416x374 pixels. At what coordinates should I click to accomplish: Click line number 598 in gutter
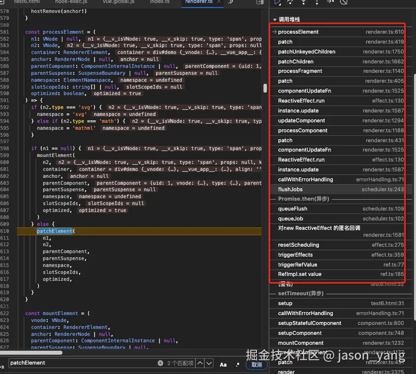pos(4,149)
